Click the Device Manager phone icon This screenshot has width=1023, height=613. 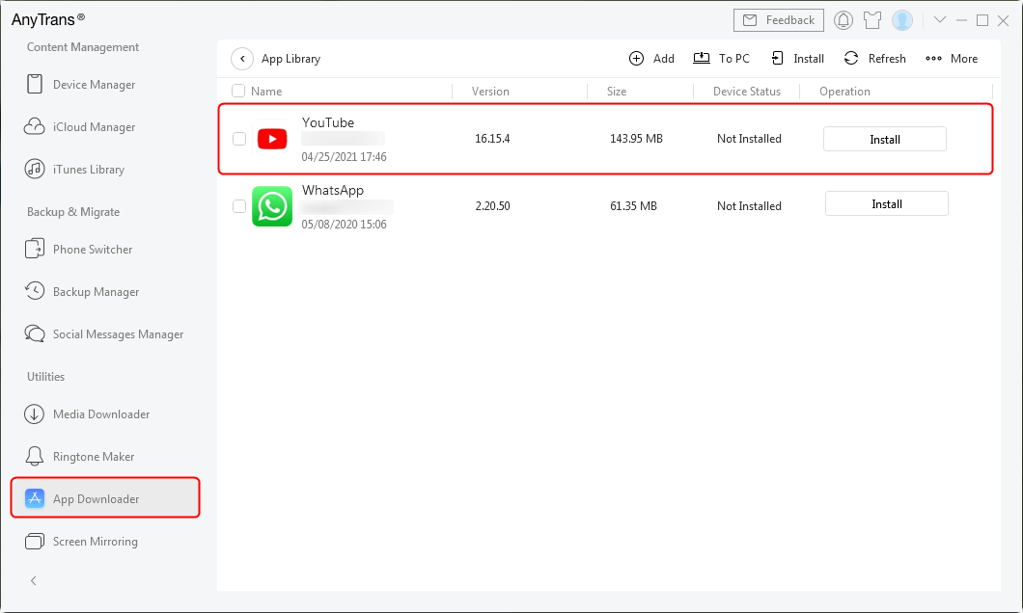coord(35,84)
